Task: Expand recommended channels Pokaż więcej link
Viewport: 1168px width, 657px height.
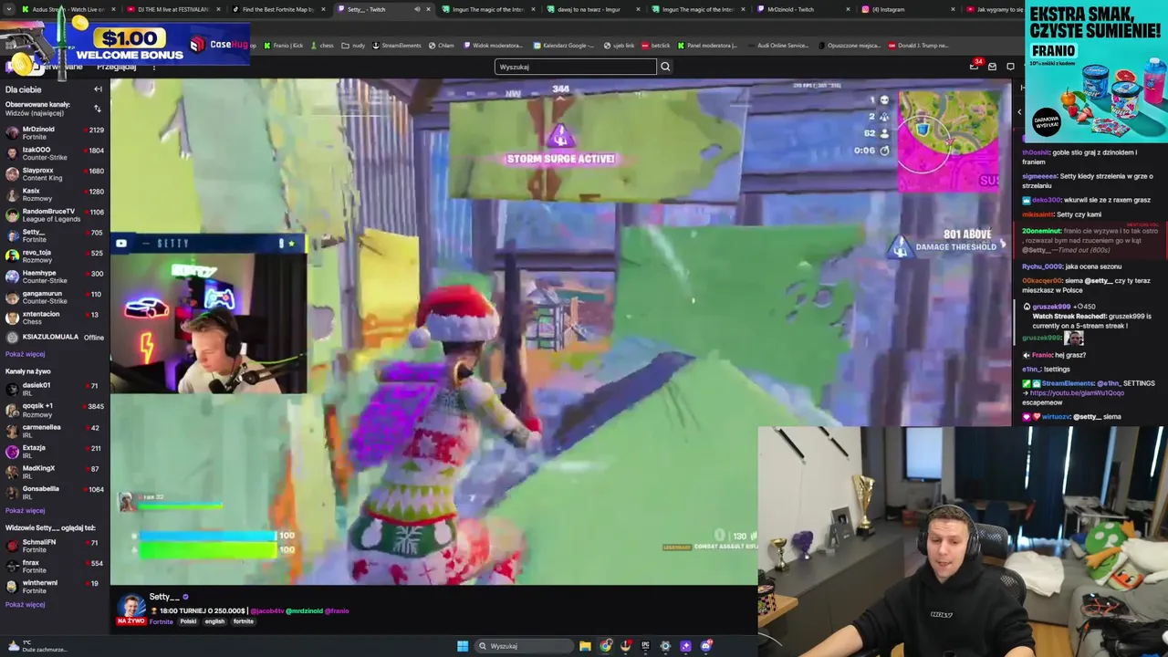Action: point(25,604)
